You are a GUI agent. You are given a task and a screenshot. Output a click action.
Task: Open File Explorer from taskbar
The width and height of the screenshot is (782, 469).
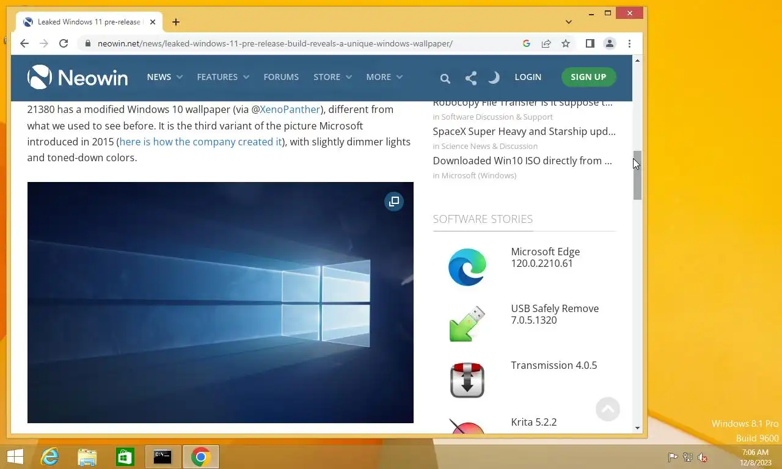[87, 457]
